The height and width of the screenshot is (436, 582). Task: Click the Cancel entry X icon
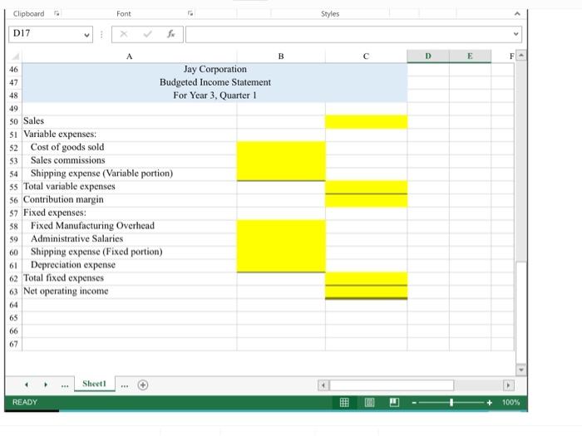click(124, 34)
